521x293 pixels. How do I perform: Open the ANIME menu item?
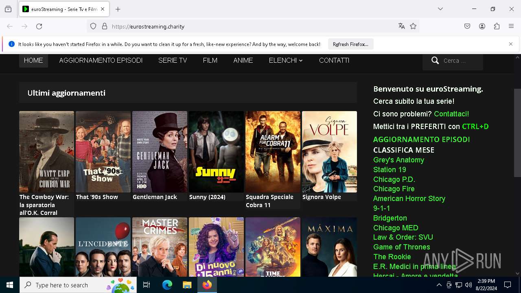pos(243,60)
